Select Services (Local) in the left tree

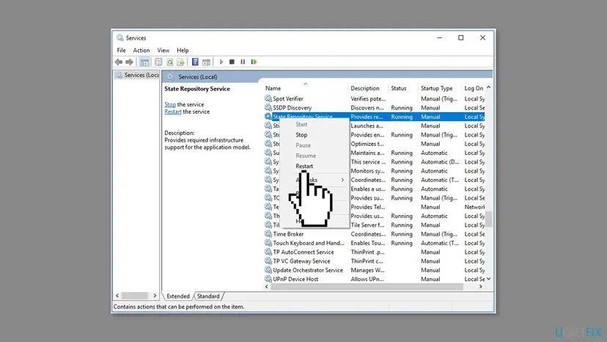(x=138, y=75)
